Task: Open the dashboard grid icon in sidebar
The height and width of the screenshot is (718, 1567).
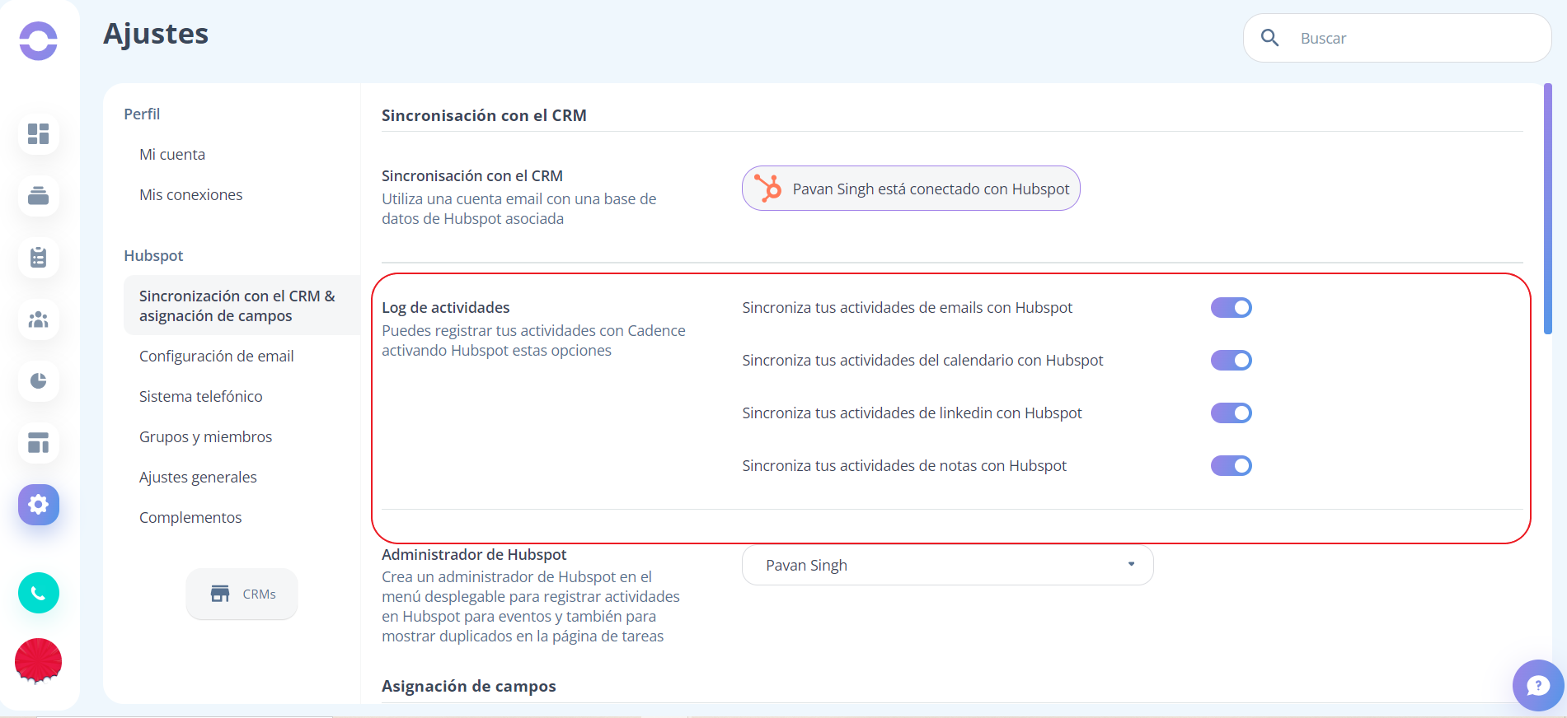Action: click(38, 133)
